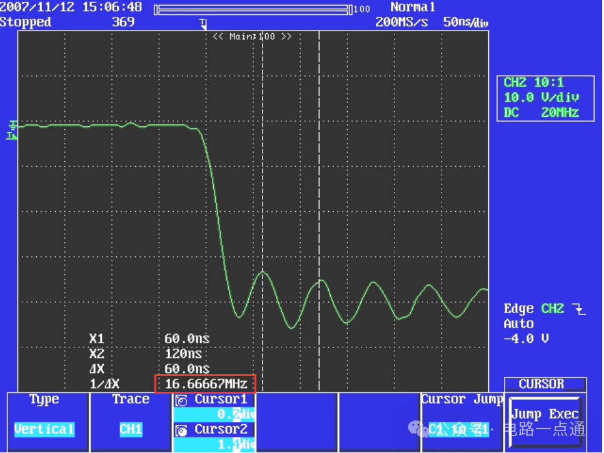Click the ΔX value 60.0ns
Viewport: 604px width, 453px height.
click(187, 369)
